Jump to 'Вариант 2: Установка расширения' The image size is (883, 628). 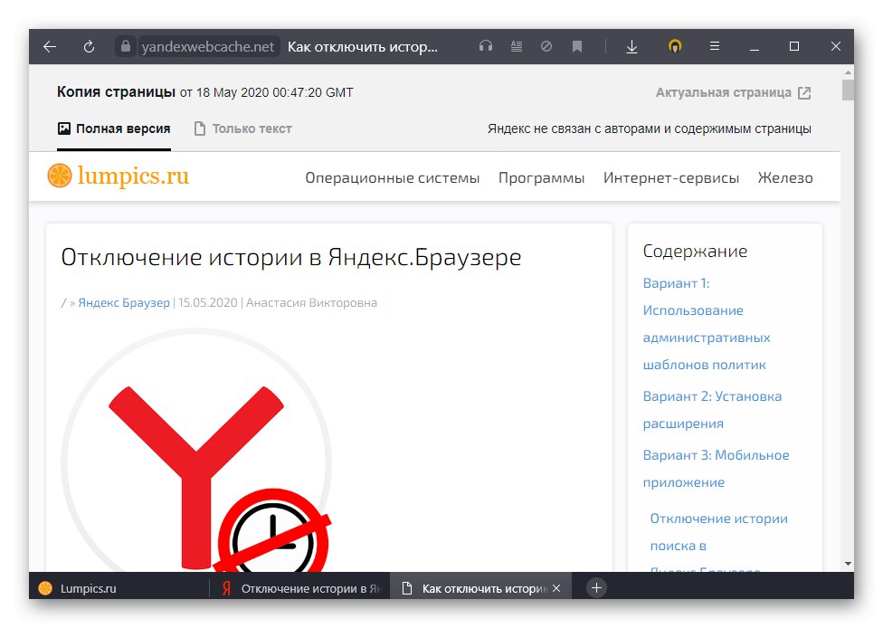click(x=712, y=410)
